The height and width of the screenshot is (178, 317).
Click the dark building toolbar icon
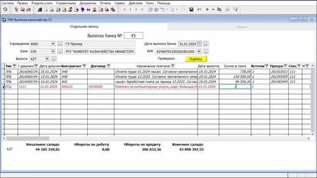[40, 9]
